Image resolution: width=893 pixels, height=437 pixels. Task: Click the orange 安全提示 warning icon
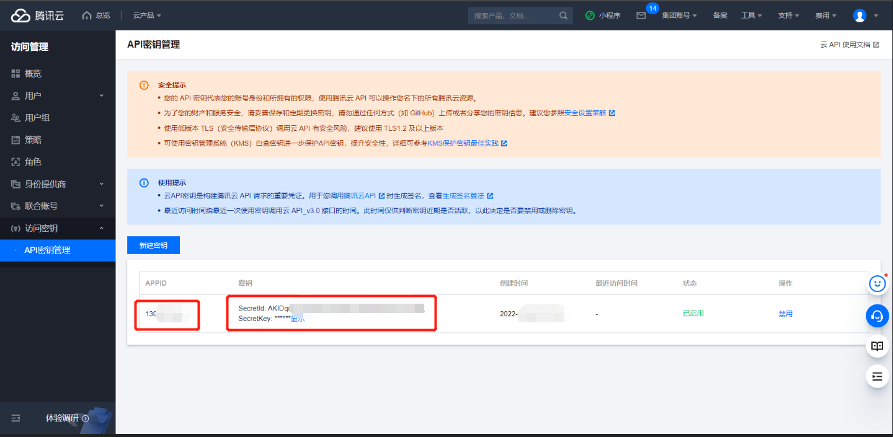click(x=144, y=85)
